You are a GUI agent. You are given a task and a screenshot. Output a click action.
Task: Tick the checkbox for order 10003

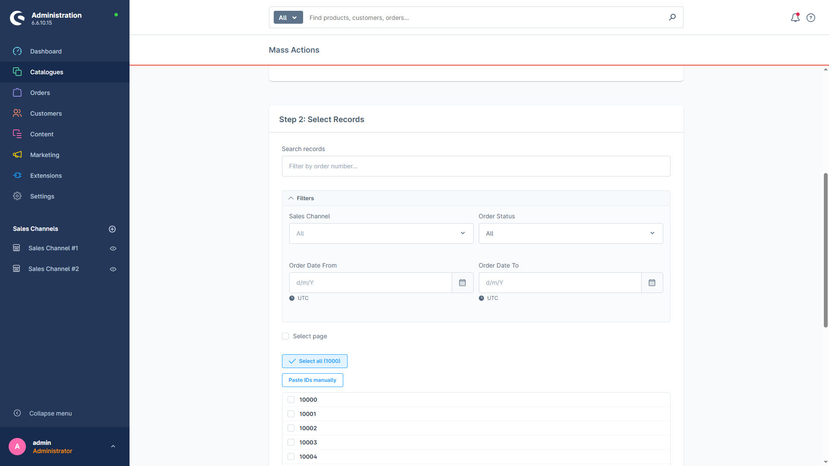291,442
